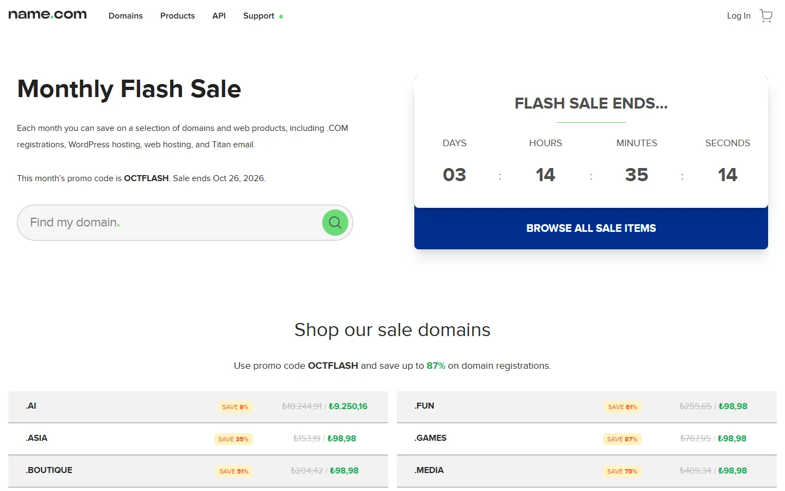
Task: Click the Monthly Flash Sale heading
Action: click(129, 89)
